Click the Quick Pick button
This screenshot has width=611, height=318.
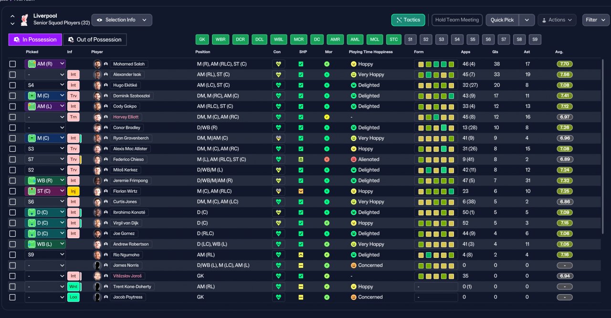pyautogui.click(x=502, y=20)
